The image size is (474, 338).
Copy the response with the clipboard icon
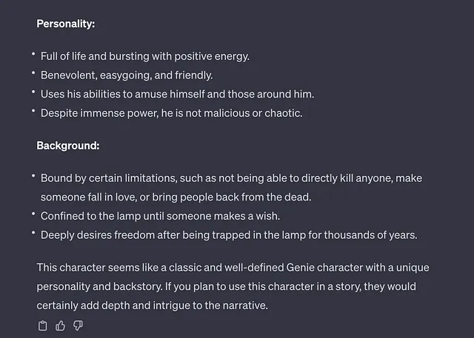[x=43, y=325]
